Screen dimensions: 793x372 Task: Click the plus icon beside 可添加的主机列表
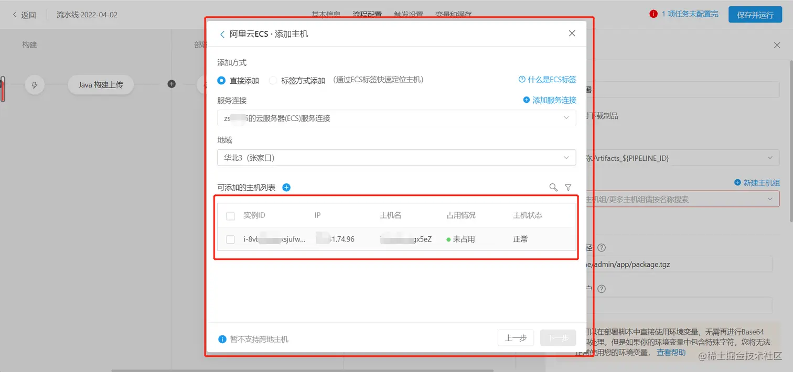(x=286, y=188)
